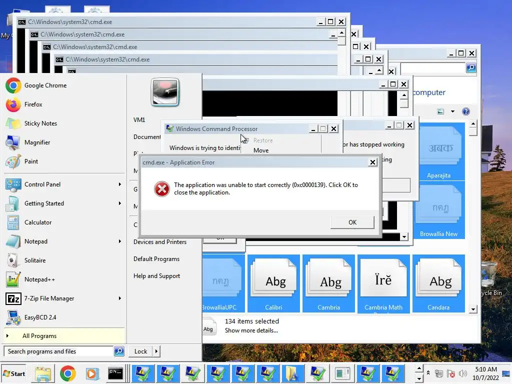The image size is (512, 384).
Task: Click the user account picture in Start menu
Action: (x=165, y=92)
